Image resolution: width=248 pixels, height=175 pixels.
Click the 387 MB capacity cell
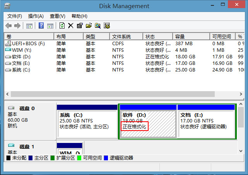tap(184, 44)
